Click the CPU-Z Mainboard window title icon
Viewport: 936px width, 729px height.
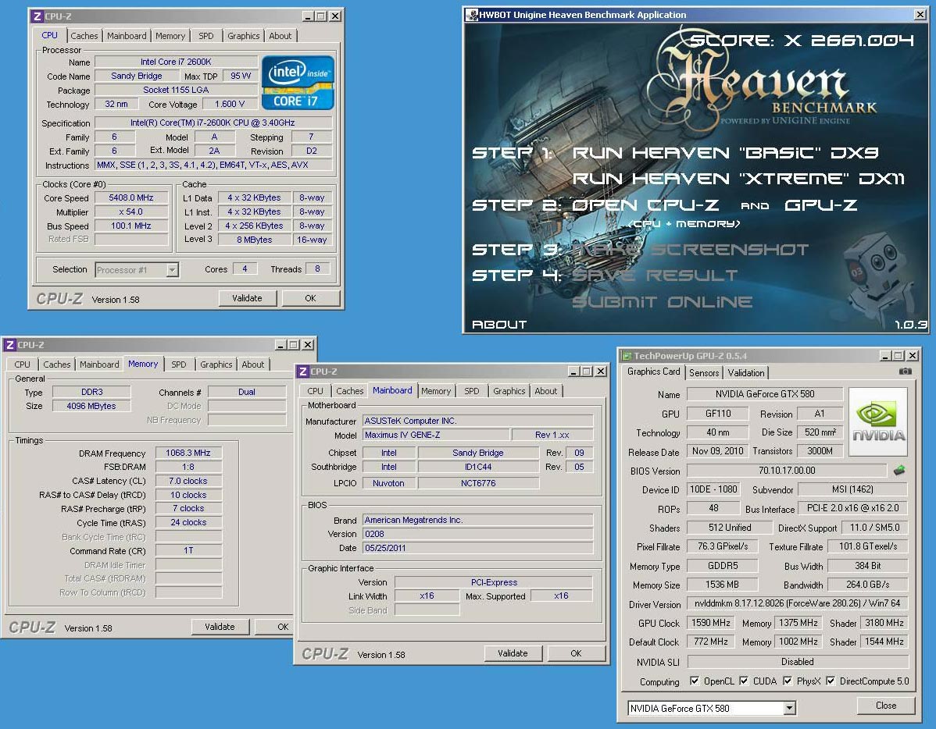tap(302, 372)
